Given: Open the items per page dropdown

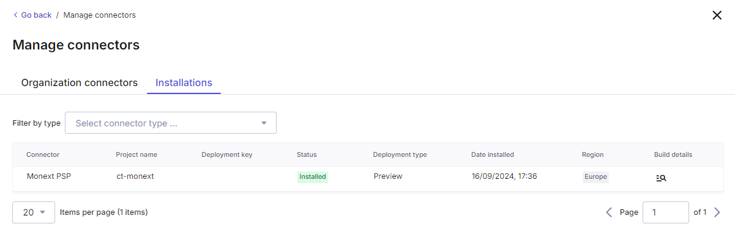Looking at the screenshot, I should coord(34,212).
